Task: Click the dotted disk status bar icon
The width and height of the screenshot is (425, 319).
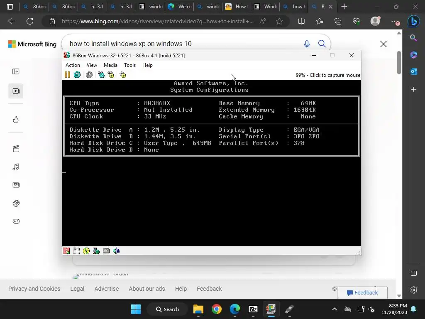Action: (x=76, y=251)
